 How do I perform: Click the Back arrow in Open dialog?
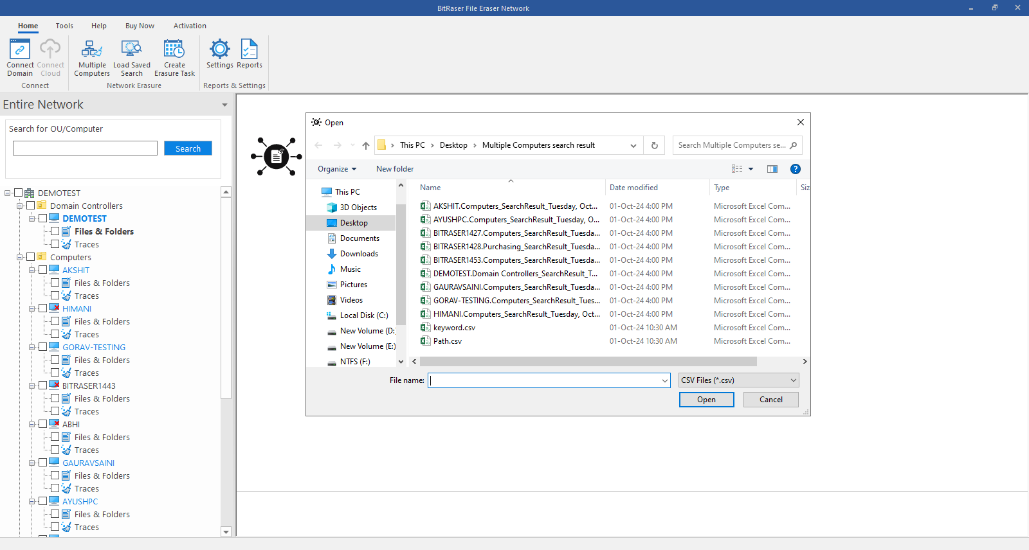coord(318,145)
